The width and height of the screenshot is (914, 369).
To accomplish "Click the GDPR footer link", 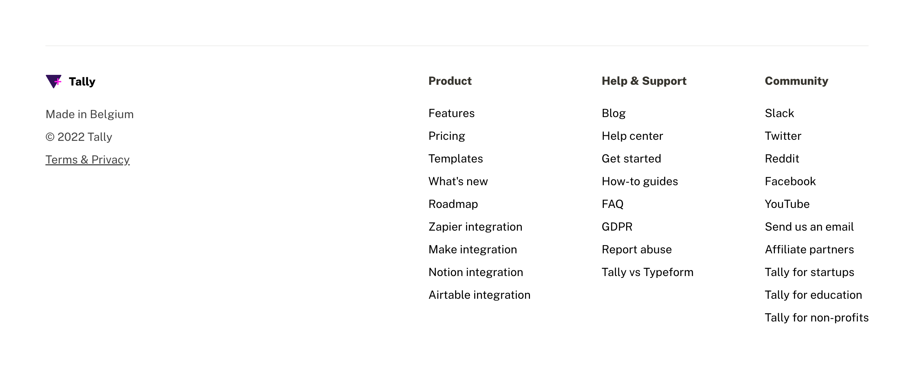I will (617, 227).
